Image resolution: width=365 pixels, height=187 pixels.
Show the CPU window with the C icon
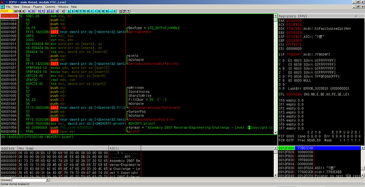[92, 11]
